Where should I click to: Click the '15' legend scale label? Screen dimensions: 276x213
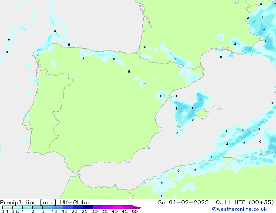64,211
